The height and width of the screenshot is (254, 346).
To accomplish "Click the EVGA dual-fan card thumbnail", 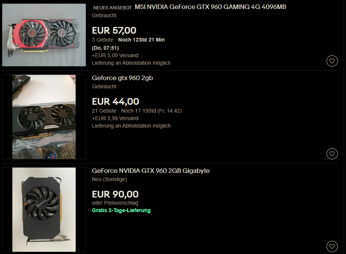I will (x=44, y=117).
